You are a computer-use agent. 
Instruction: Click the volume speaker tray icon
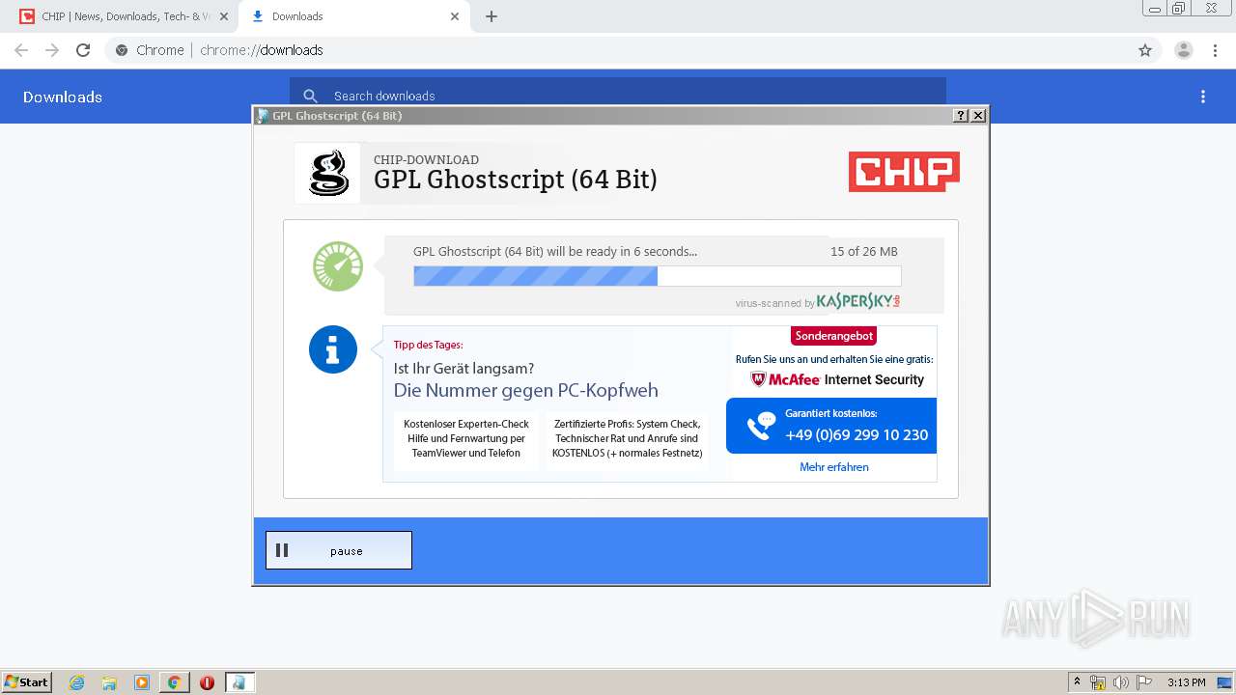click(1120, 682)
